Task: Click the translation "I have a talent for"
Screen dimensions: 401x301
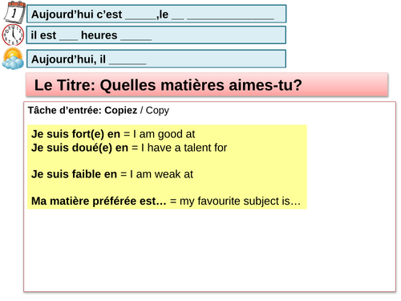Action: pos(184,148)
